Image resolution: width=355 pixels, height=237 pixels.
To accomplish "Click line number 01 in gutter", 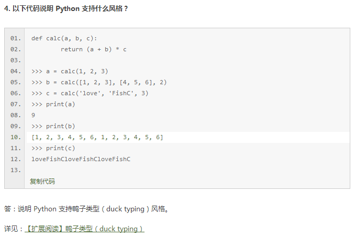I will [15, 38].
